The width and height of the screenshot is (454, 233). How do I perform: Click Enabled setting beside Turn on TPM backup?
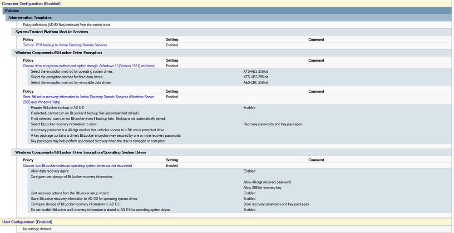click(172, 45)
